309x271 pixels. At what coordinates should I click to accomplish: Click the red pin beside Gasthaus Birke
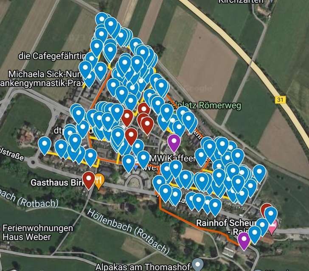pyautogui.click(x=89, y=180)
